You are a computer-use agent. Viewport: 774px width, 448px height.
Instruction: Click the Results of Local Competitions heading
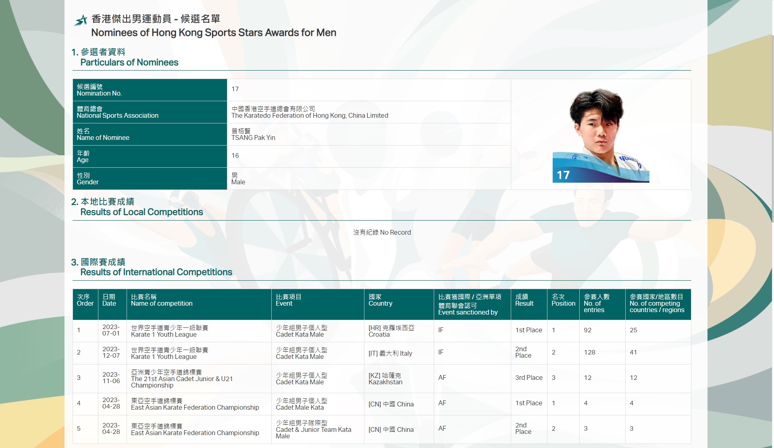[141, 212]
